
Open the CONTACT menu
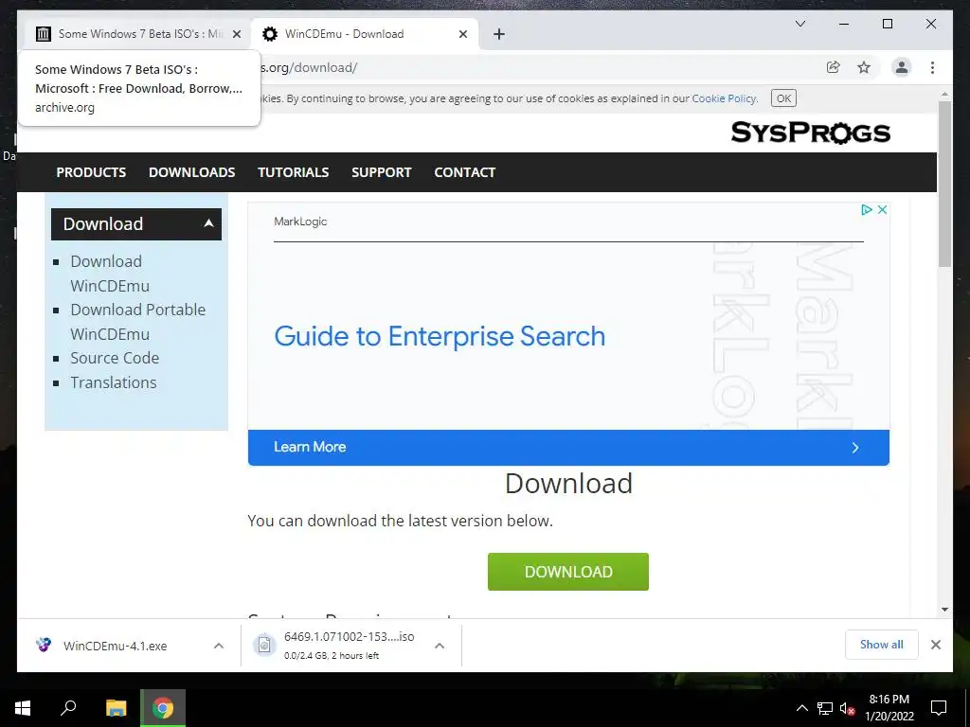(464, 172)
